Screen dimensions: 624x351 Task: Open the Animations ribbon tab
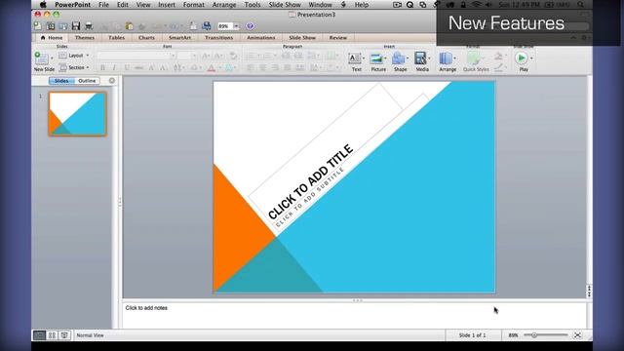[x=261, y=37]
